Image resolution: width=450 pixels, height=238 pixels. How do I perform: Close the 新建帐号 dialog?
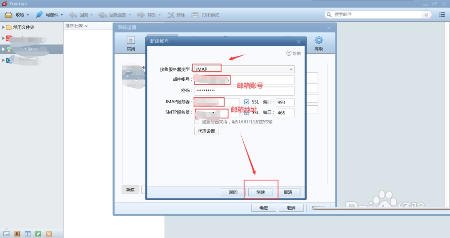[x=298, y=42]
